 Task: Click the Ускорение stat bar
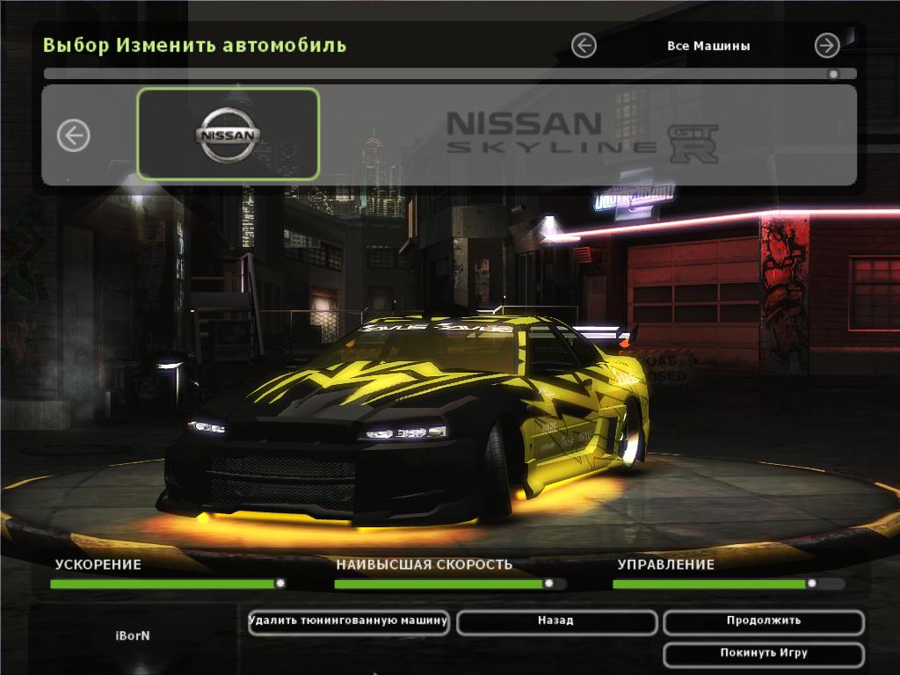pyautogui.click(x=168, y=584)
